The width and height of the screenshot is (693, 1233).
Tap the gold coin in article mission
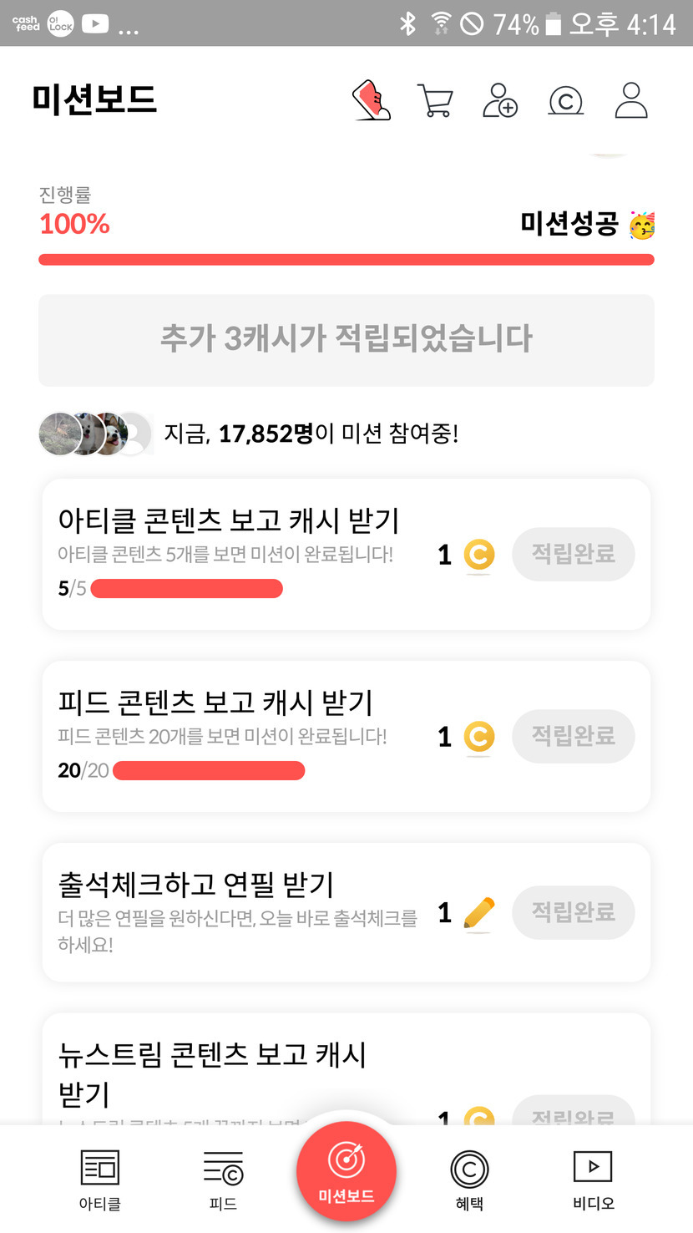[478, 555]
